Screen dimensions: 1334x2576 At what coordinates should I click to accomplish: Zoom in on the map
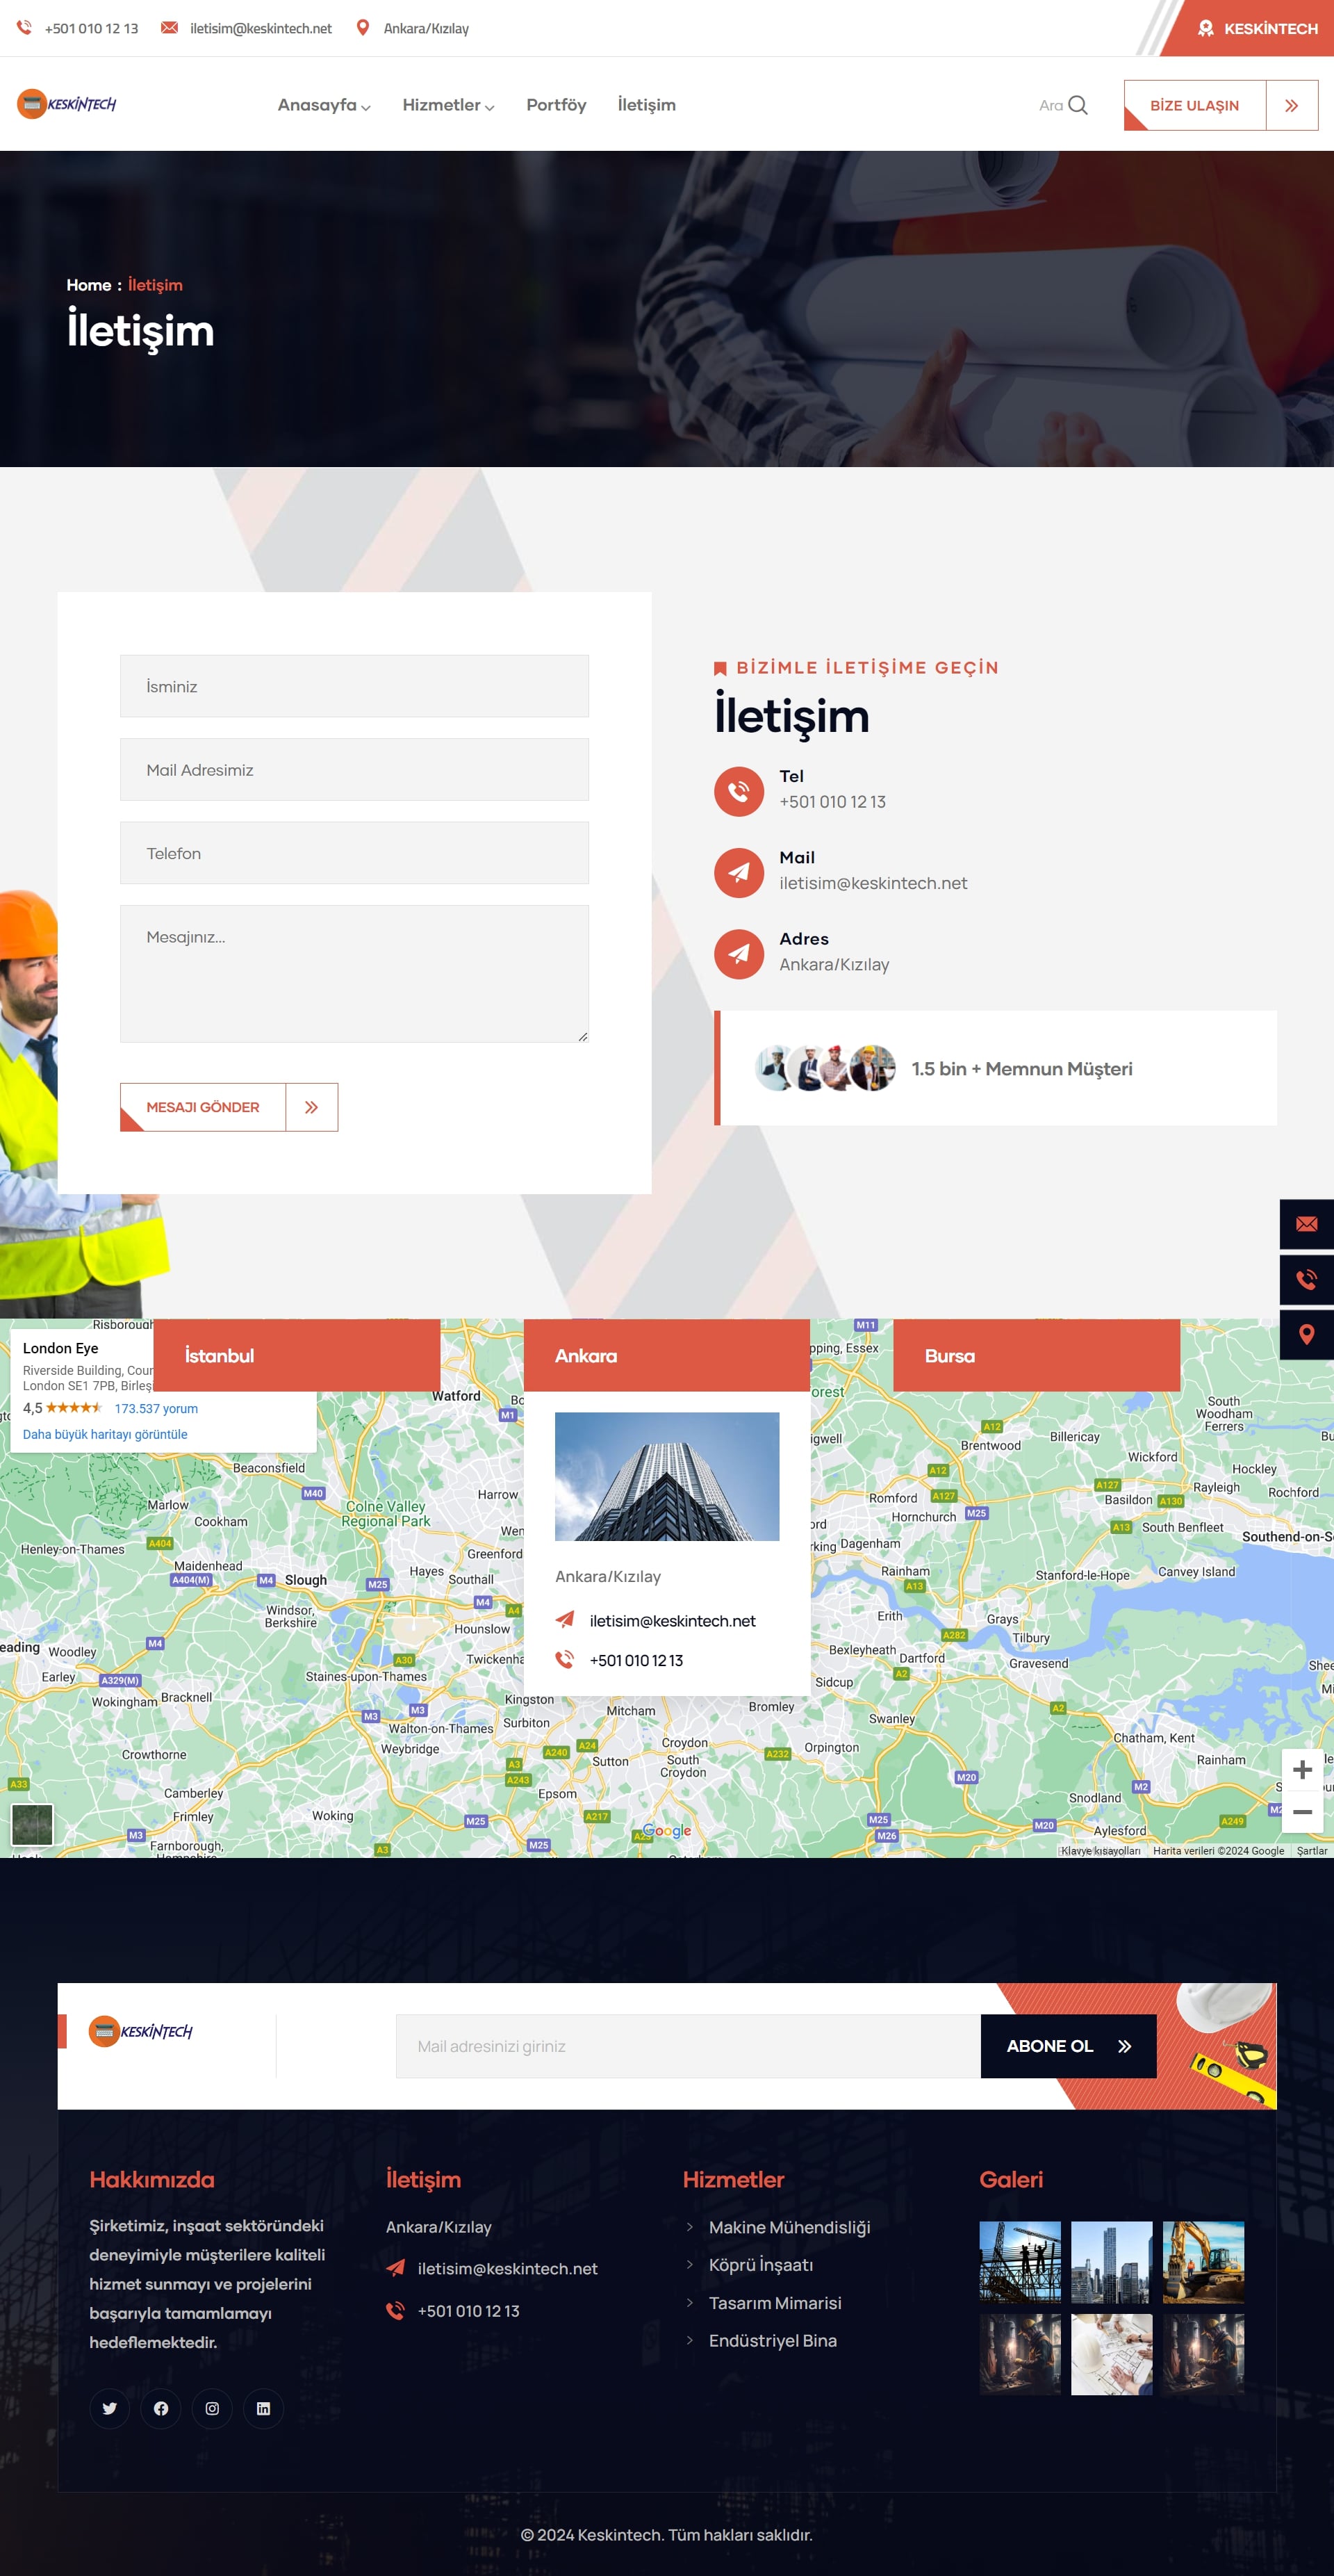point(1302,1770)
